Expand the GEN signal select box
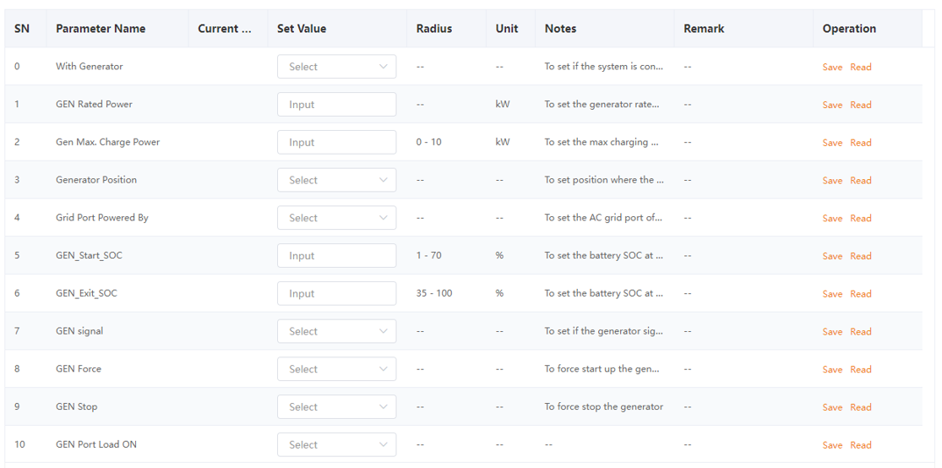Viewport: 942px width, 468px height. click(x=336, y=332)
